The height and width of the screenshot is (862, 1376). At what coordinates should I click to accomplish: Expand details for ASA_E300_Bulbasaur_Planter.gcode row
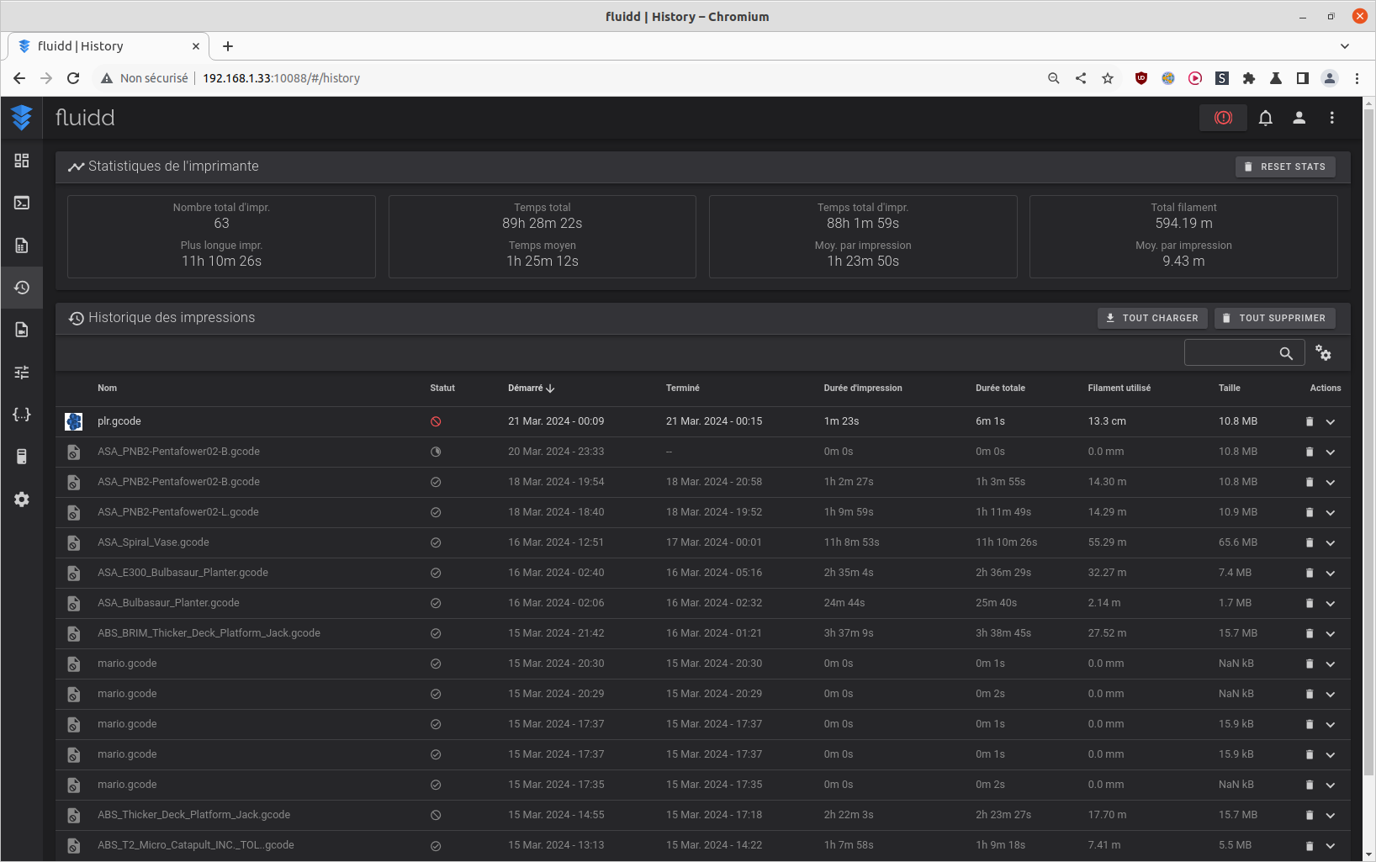pos(1331,574)
